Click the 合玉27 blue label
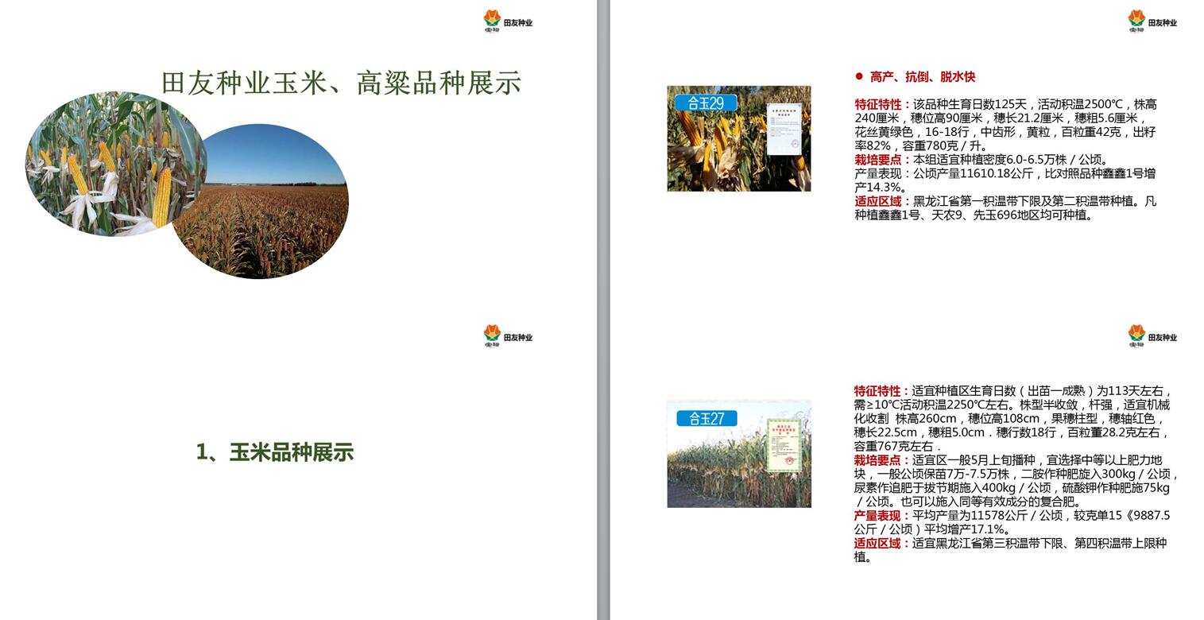 (x=707, y=418)
